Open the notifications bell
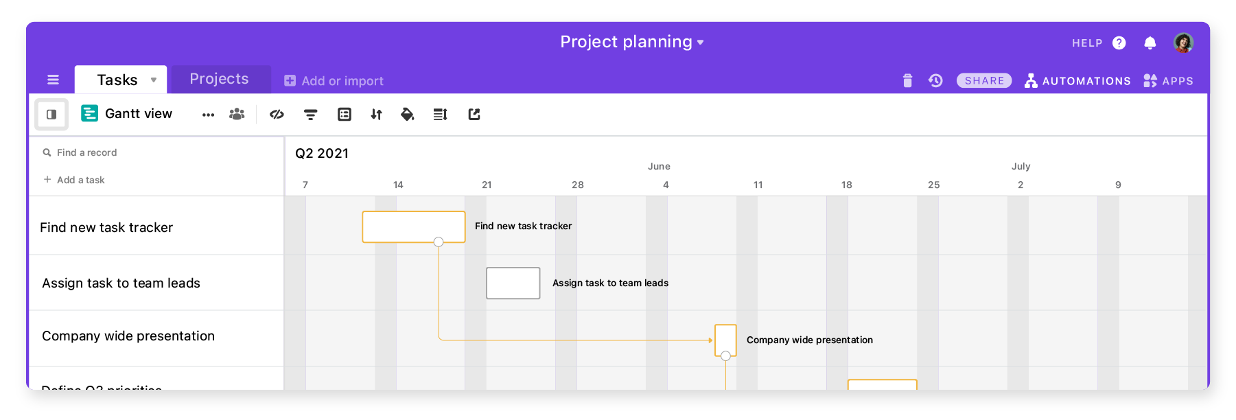The width and height of the screenshot is (1236, 420). pos(1150,43)
